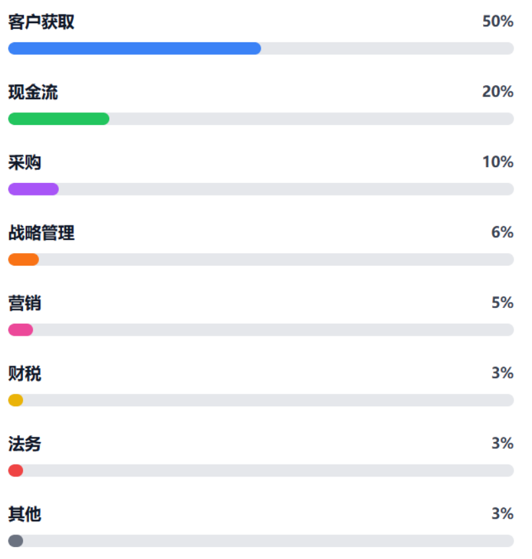Viewport: 532px width, 559px height.
Task: Click the 6% value for 战略管理
Action: (502, 233)
